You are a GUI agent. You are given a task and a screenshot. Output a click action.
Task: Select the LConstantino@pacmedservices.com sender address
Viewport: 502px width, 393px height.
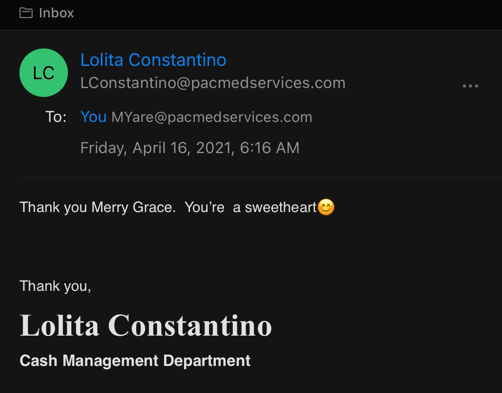point(213,83)
